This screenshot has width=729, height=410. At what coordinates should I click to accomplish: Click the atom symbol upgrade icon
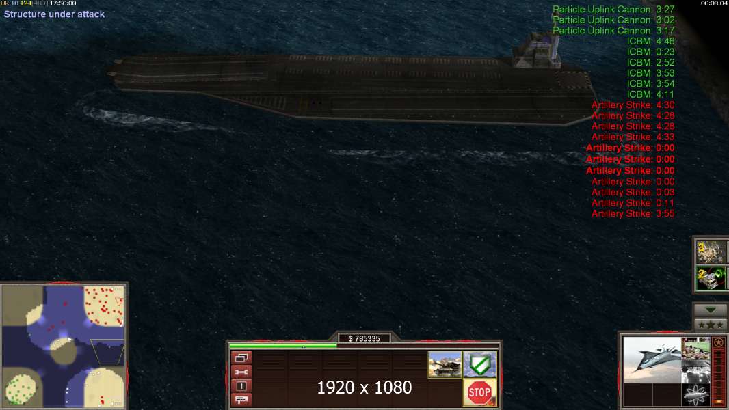click(695, 395)
